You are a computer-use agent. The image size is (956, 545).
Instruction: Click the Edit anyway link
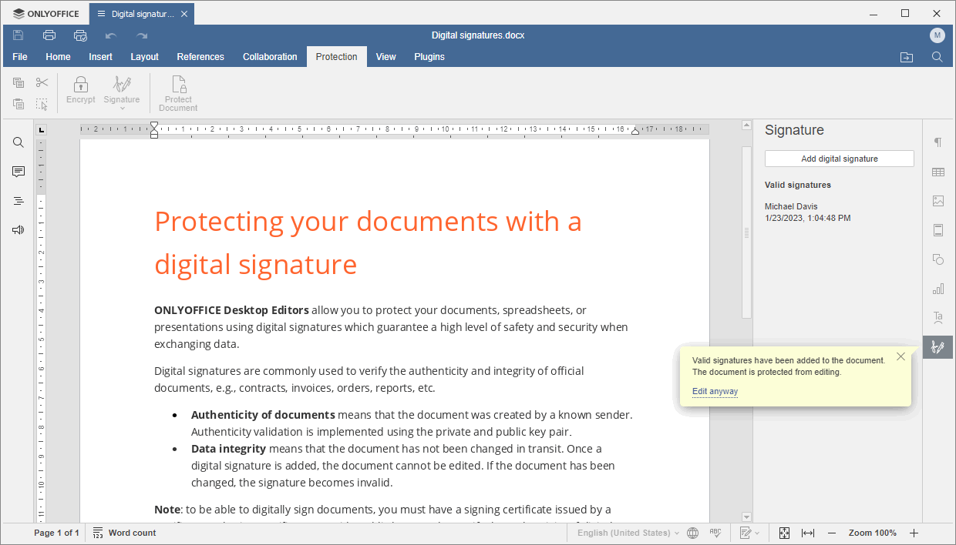tap(714, 391)
